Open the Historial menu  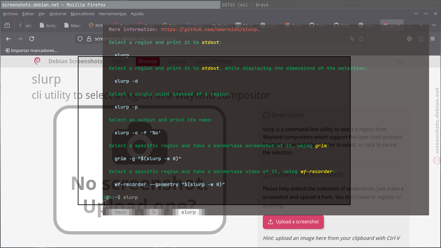pyautogui.click(x=58, y=14)
